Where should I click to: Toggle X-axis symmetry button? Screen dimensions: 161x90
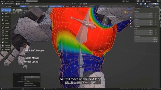pyautogui.click(x=148, y=6)
